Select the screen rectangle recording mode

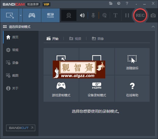click(10, 15)
